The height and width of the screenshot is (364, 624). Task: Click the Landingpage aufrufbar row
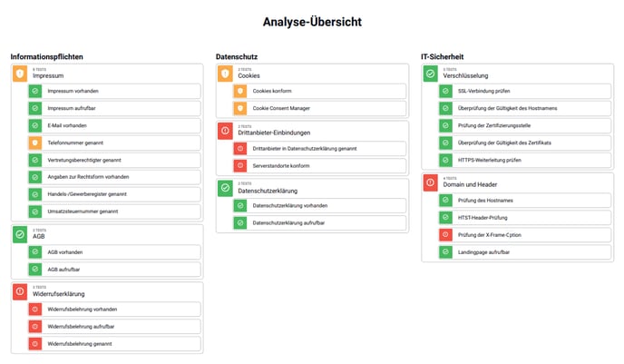[x=525, y=252]
